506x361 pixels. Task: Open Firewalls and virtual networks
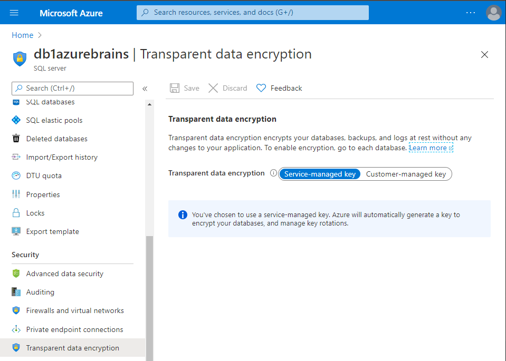coord(75,310)
